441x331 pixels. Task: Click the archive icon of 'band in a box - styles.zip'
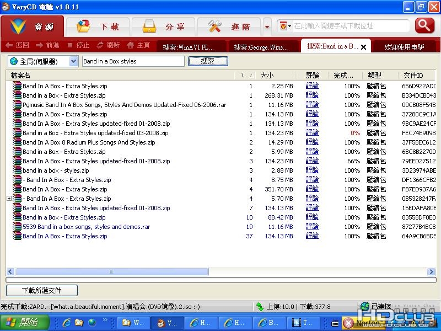coord(17,170)
